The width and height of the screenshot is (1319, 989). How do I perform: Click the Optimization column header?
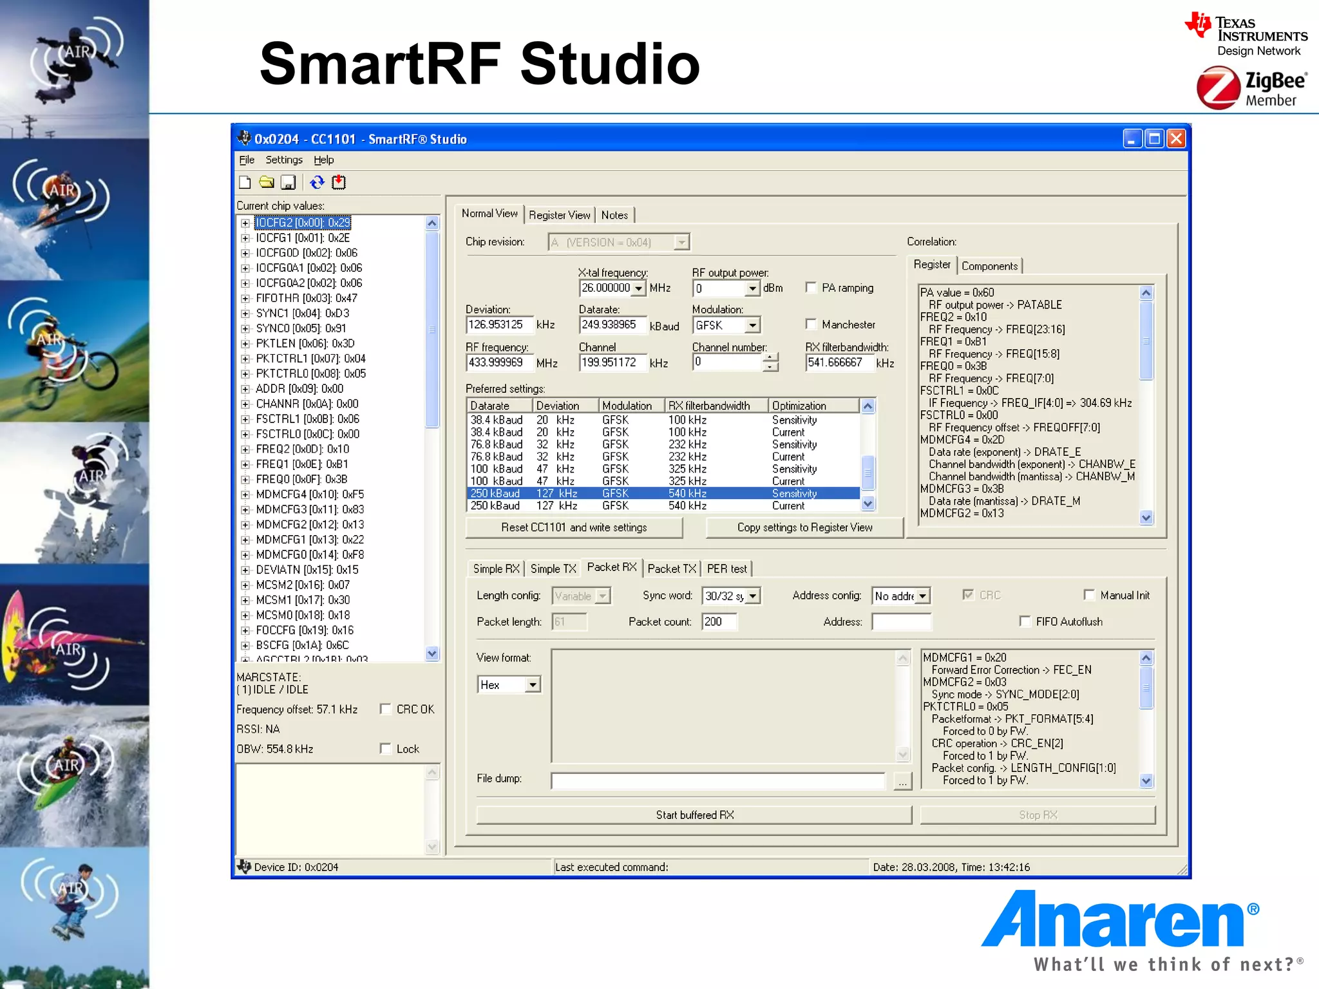click(x=813, y=406)
